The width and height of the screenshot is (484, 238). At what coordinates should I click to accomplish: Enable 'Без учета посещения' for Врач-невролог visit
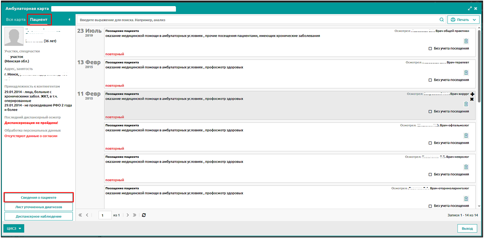click(x=430, y=175)
